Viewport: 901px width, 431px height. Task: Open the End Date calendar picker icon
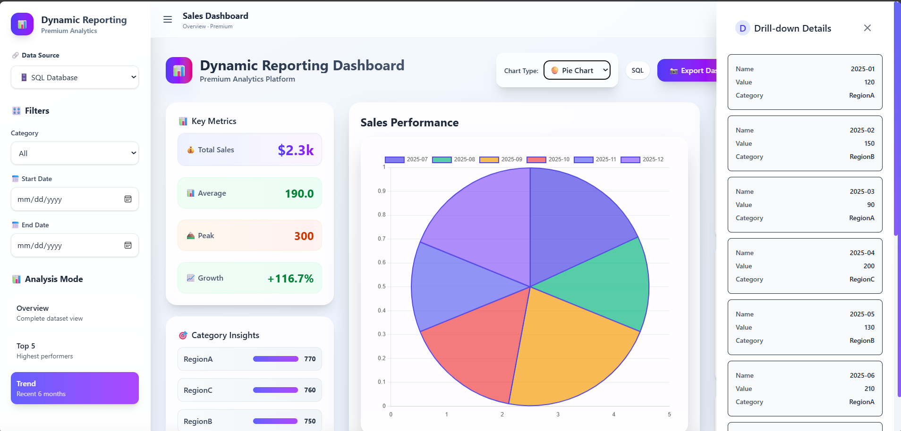[x=128, y=245]
